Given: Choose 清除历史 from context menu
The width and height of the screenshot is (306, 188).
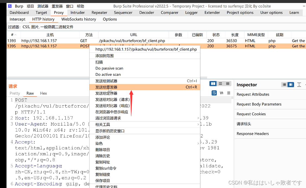Looking at the screenshot, I should pos(145,156).
